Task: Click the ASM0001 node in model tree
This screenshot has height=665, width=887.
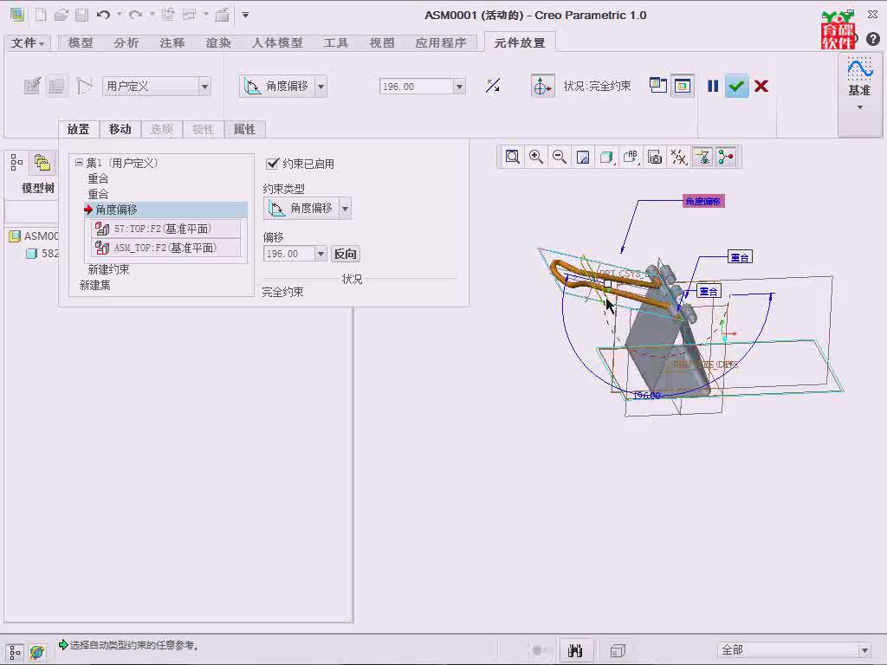Action: (x=35, y=236)
